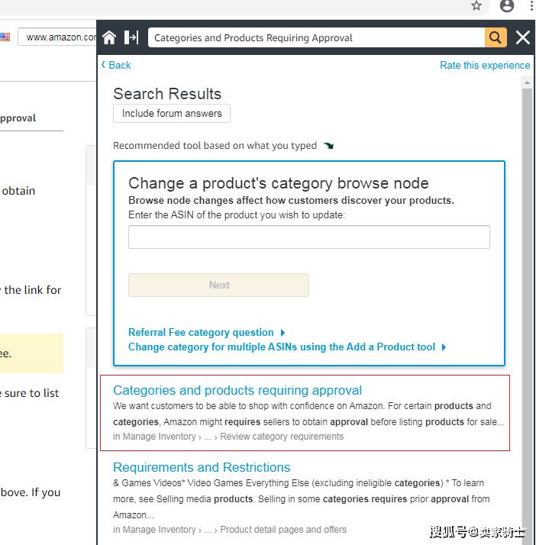Viewport: 536px width, 545px height.
Task: Open Categories and products requiring approval result
Action: (x=237, y=391)
